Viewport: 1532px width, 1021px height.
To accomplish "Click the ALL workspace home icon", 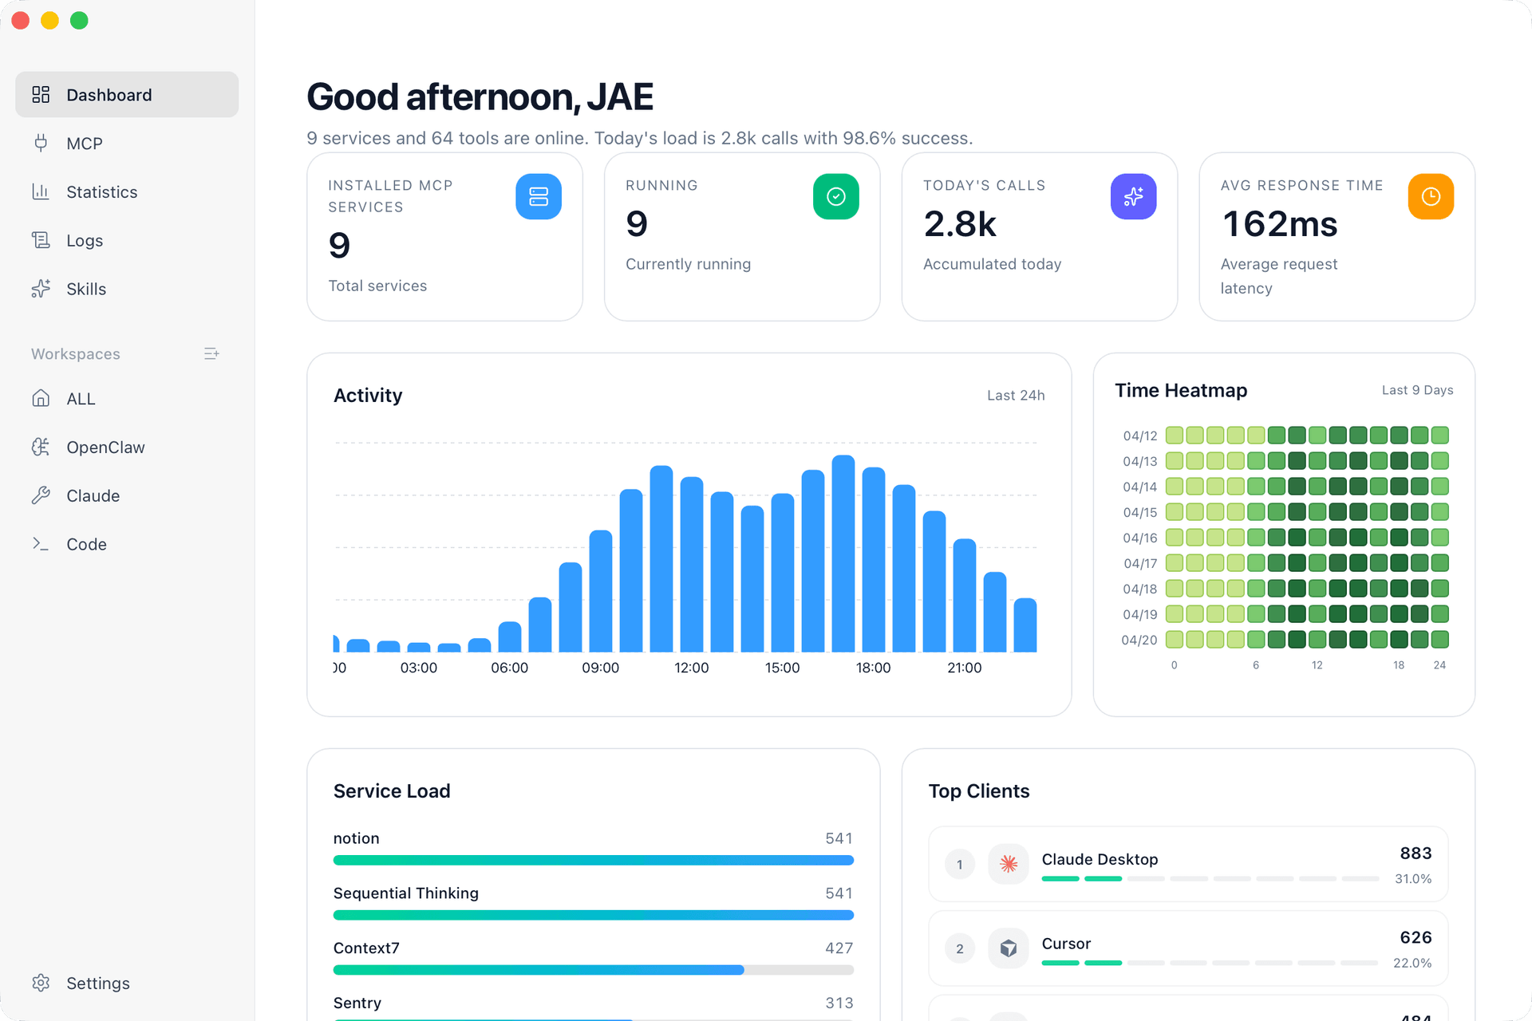I will [41, 399].
